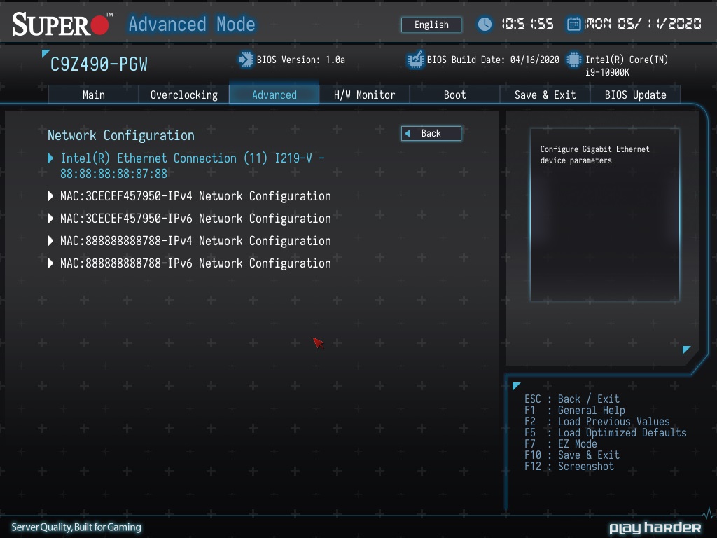Switch to the Overclocking tab
This screenshot has height=538, width=717.
(183, 95)
